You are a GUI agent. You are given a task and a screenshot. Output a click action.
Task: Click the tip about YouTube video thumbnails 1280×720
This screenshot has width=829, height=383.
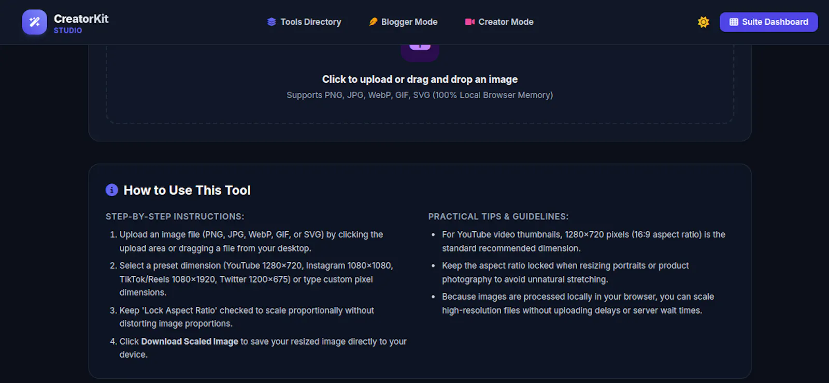(583, 241)
